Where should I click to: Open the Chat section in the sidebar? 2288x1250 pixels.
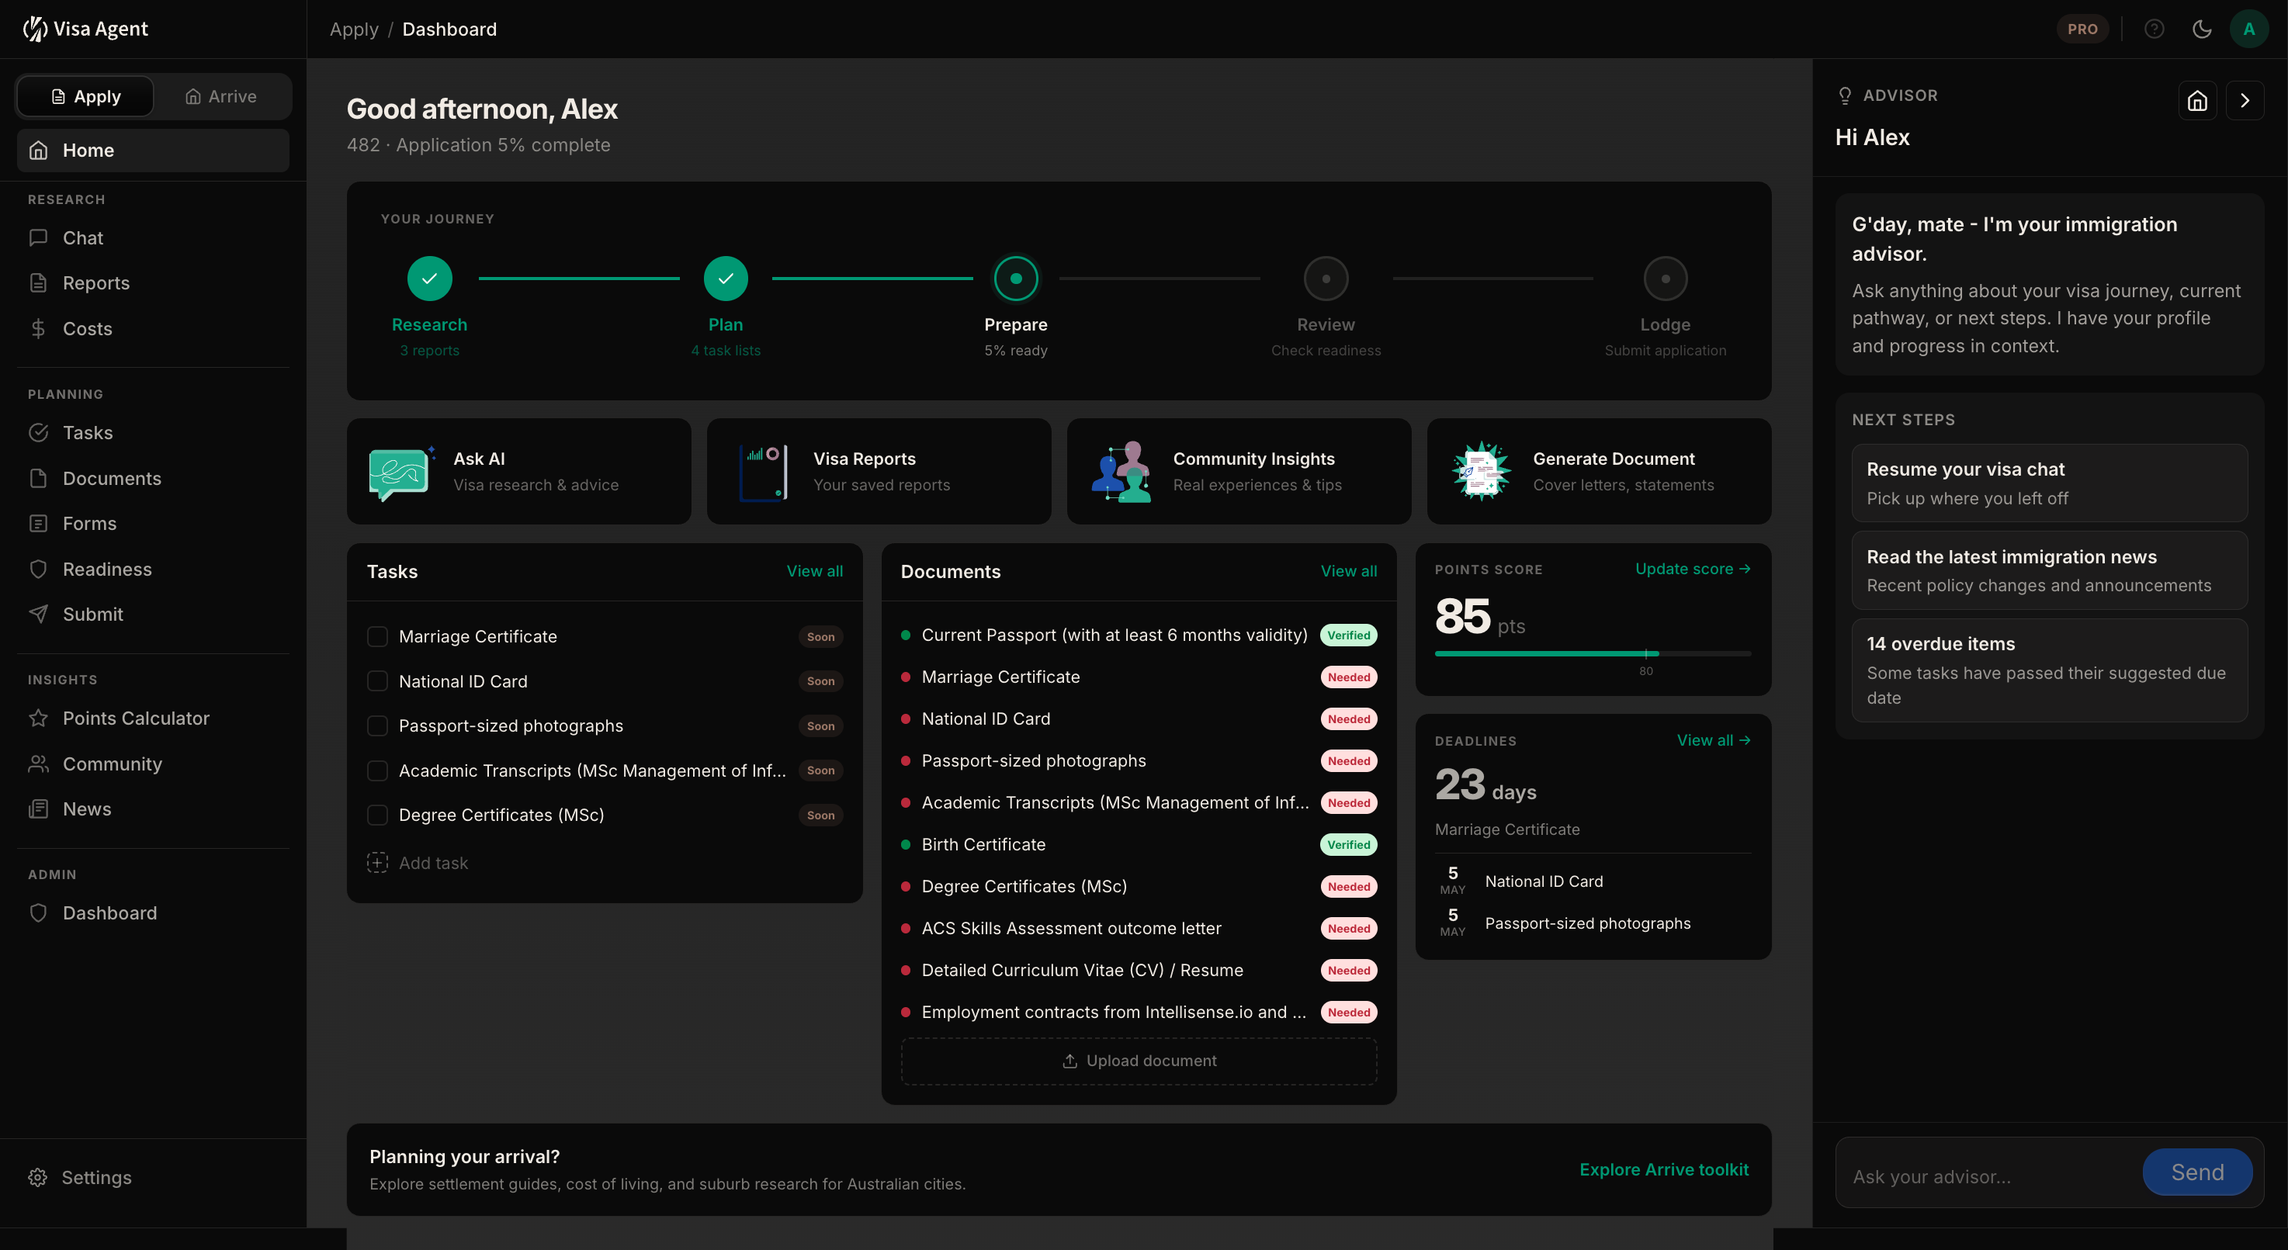[x=81, y=237]
